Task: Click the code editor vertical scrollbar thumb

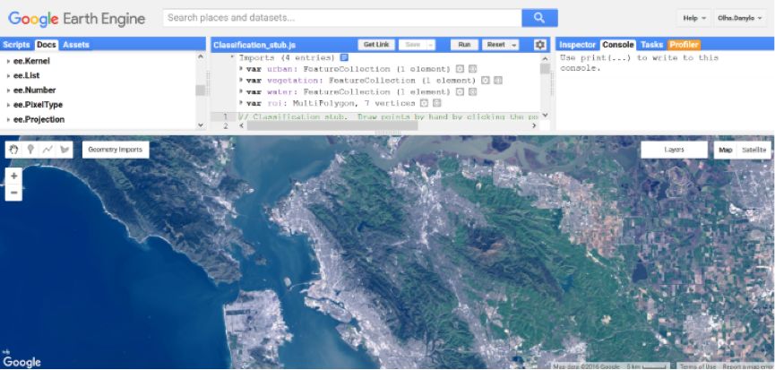Action: pos(545,69)
